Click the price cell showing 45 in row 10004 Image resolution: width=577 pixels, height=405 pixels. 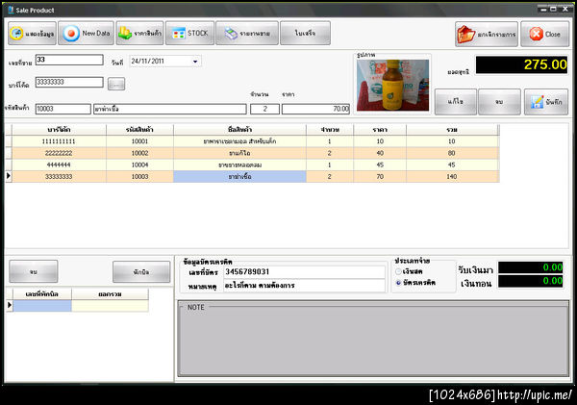pyautogui.click(x=380, y=165)
